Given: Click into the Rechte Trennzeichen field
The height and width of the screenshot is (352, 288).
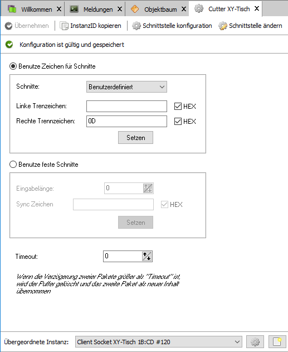Looking at the screenshot, I should pyautogui.click(x=126, y=121).
